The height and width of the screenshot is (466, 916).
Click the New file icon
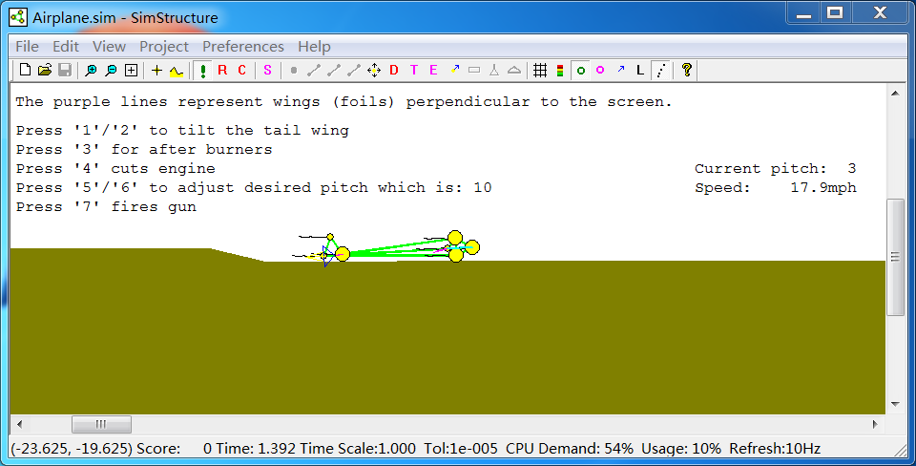click(26, 70)
